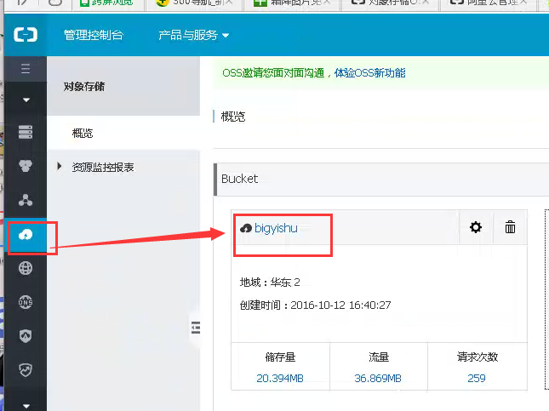Click the three-node cluster icon in sidebar
Screen dimensions: 549x411
[x=25, y=200]
